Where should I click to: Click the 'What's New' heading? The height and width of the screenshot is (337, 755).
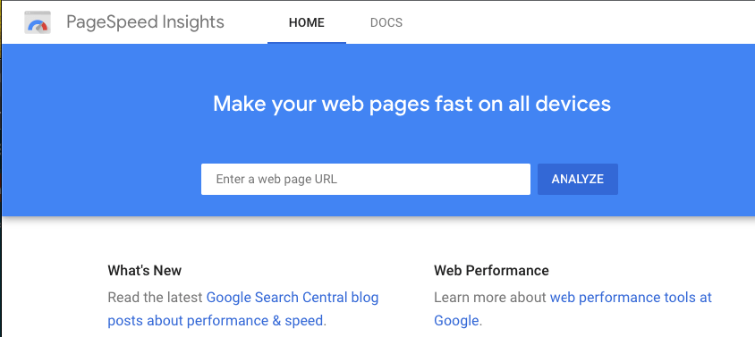144,271
